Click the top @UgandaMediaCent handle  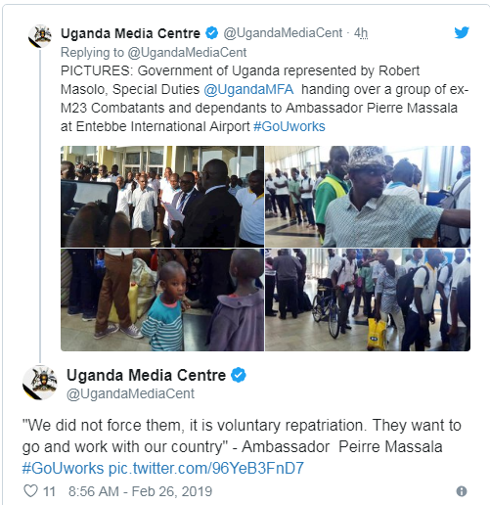[283, 33]
